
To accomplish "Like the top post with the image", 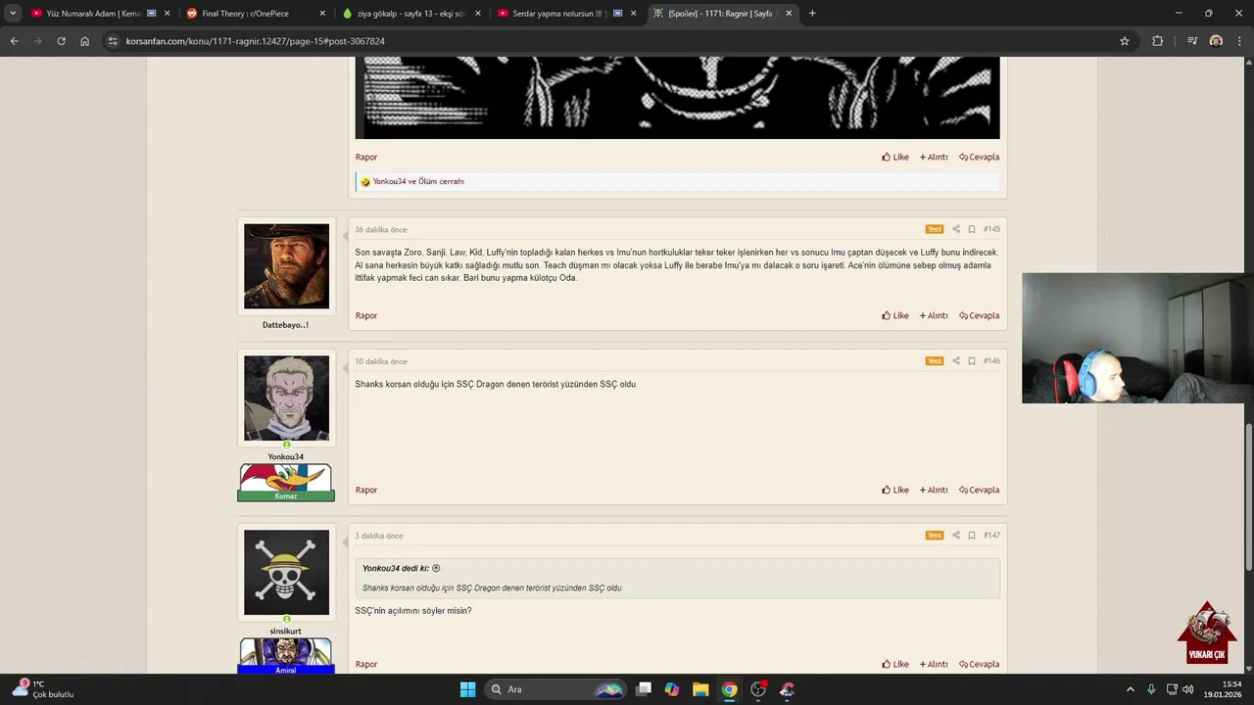I will [895, 157].
